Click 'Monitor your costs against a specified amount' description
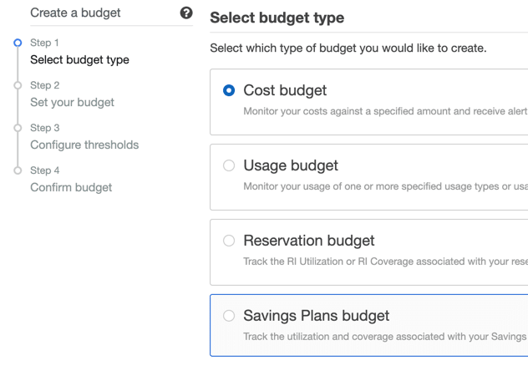 [x=386, y=111]
